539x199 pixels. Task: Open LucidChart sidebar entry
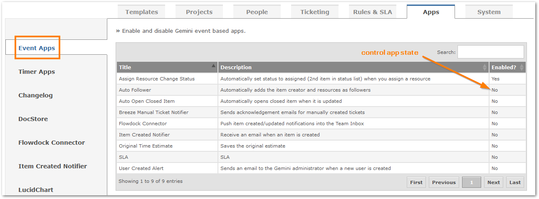coord(36,190)
